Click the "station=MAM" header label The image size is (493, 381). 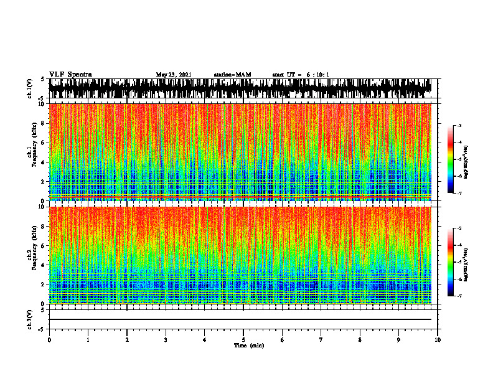[233, 75]
